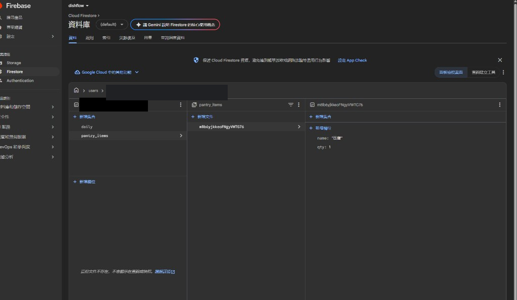Click chevron beside mBb6yjkkeoFNgyVWTG76 row

(299, 127)
